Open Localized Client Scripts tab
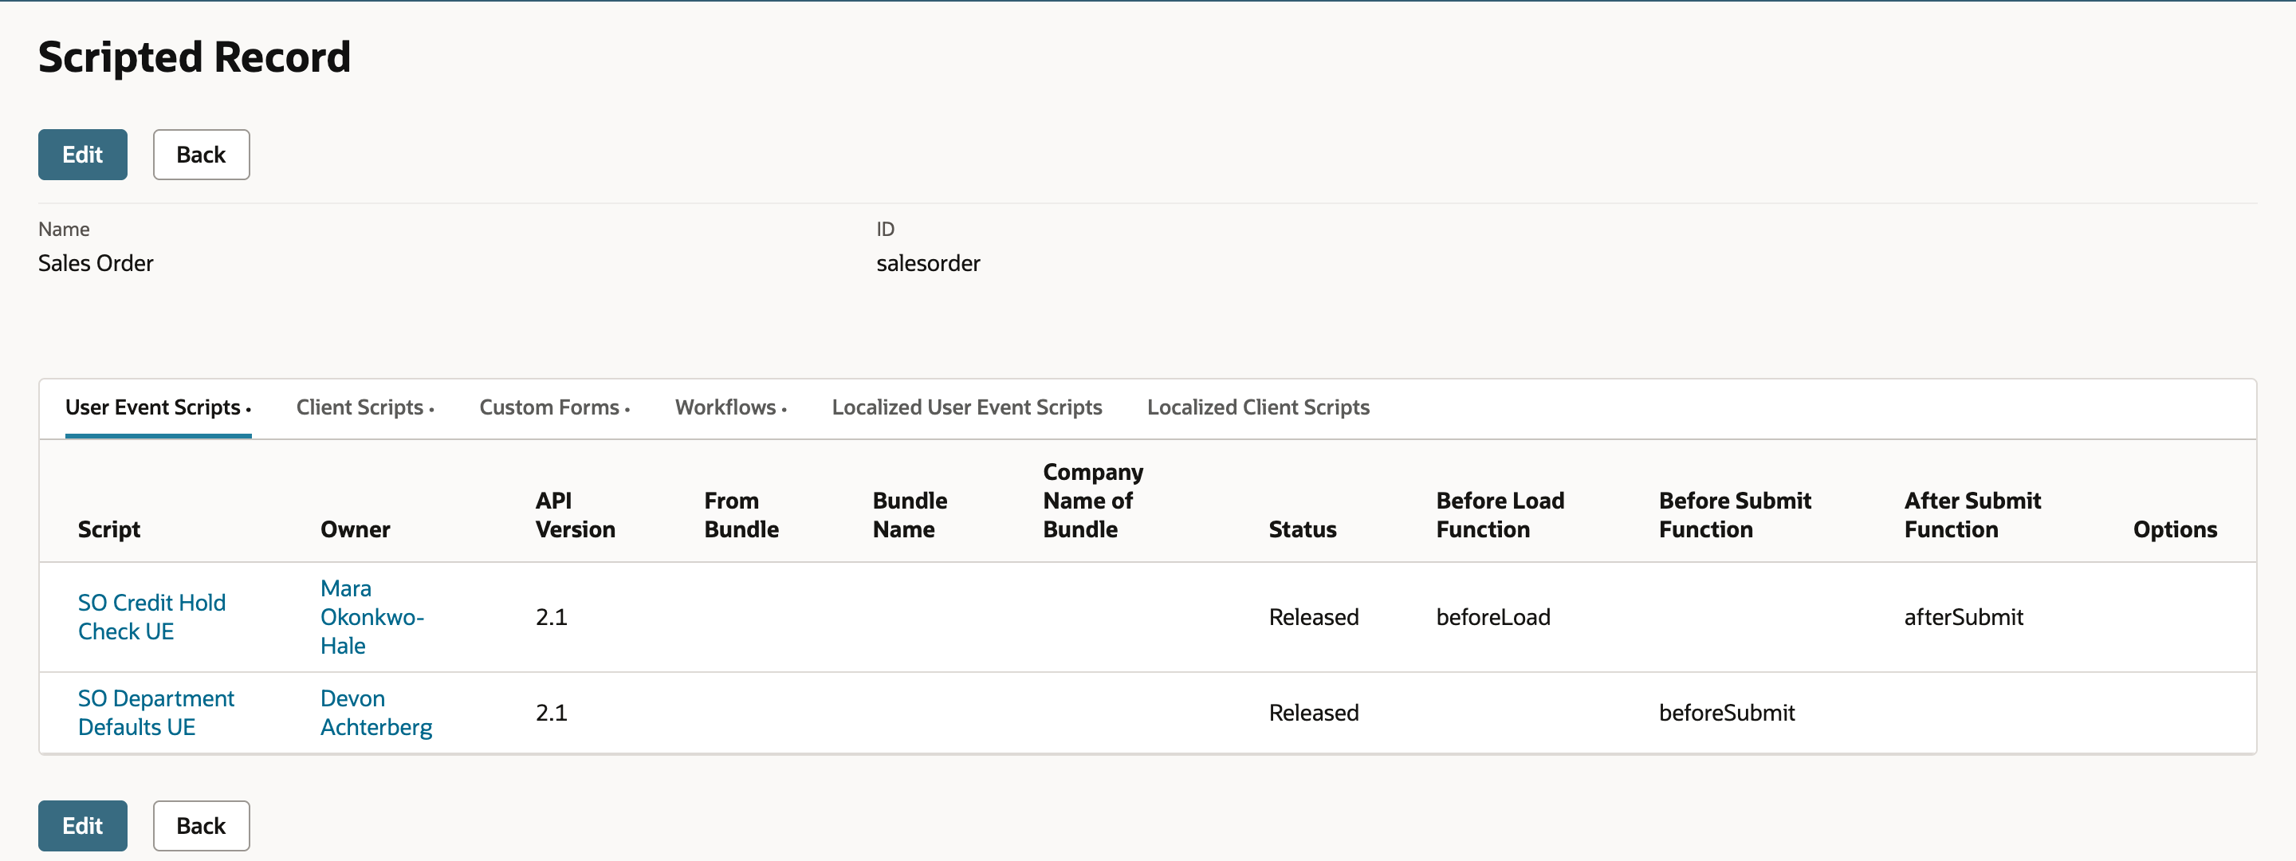Image resolution: width=2296 pixels, height=861 pixels. [1259, 407]
